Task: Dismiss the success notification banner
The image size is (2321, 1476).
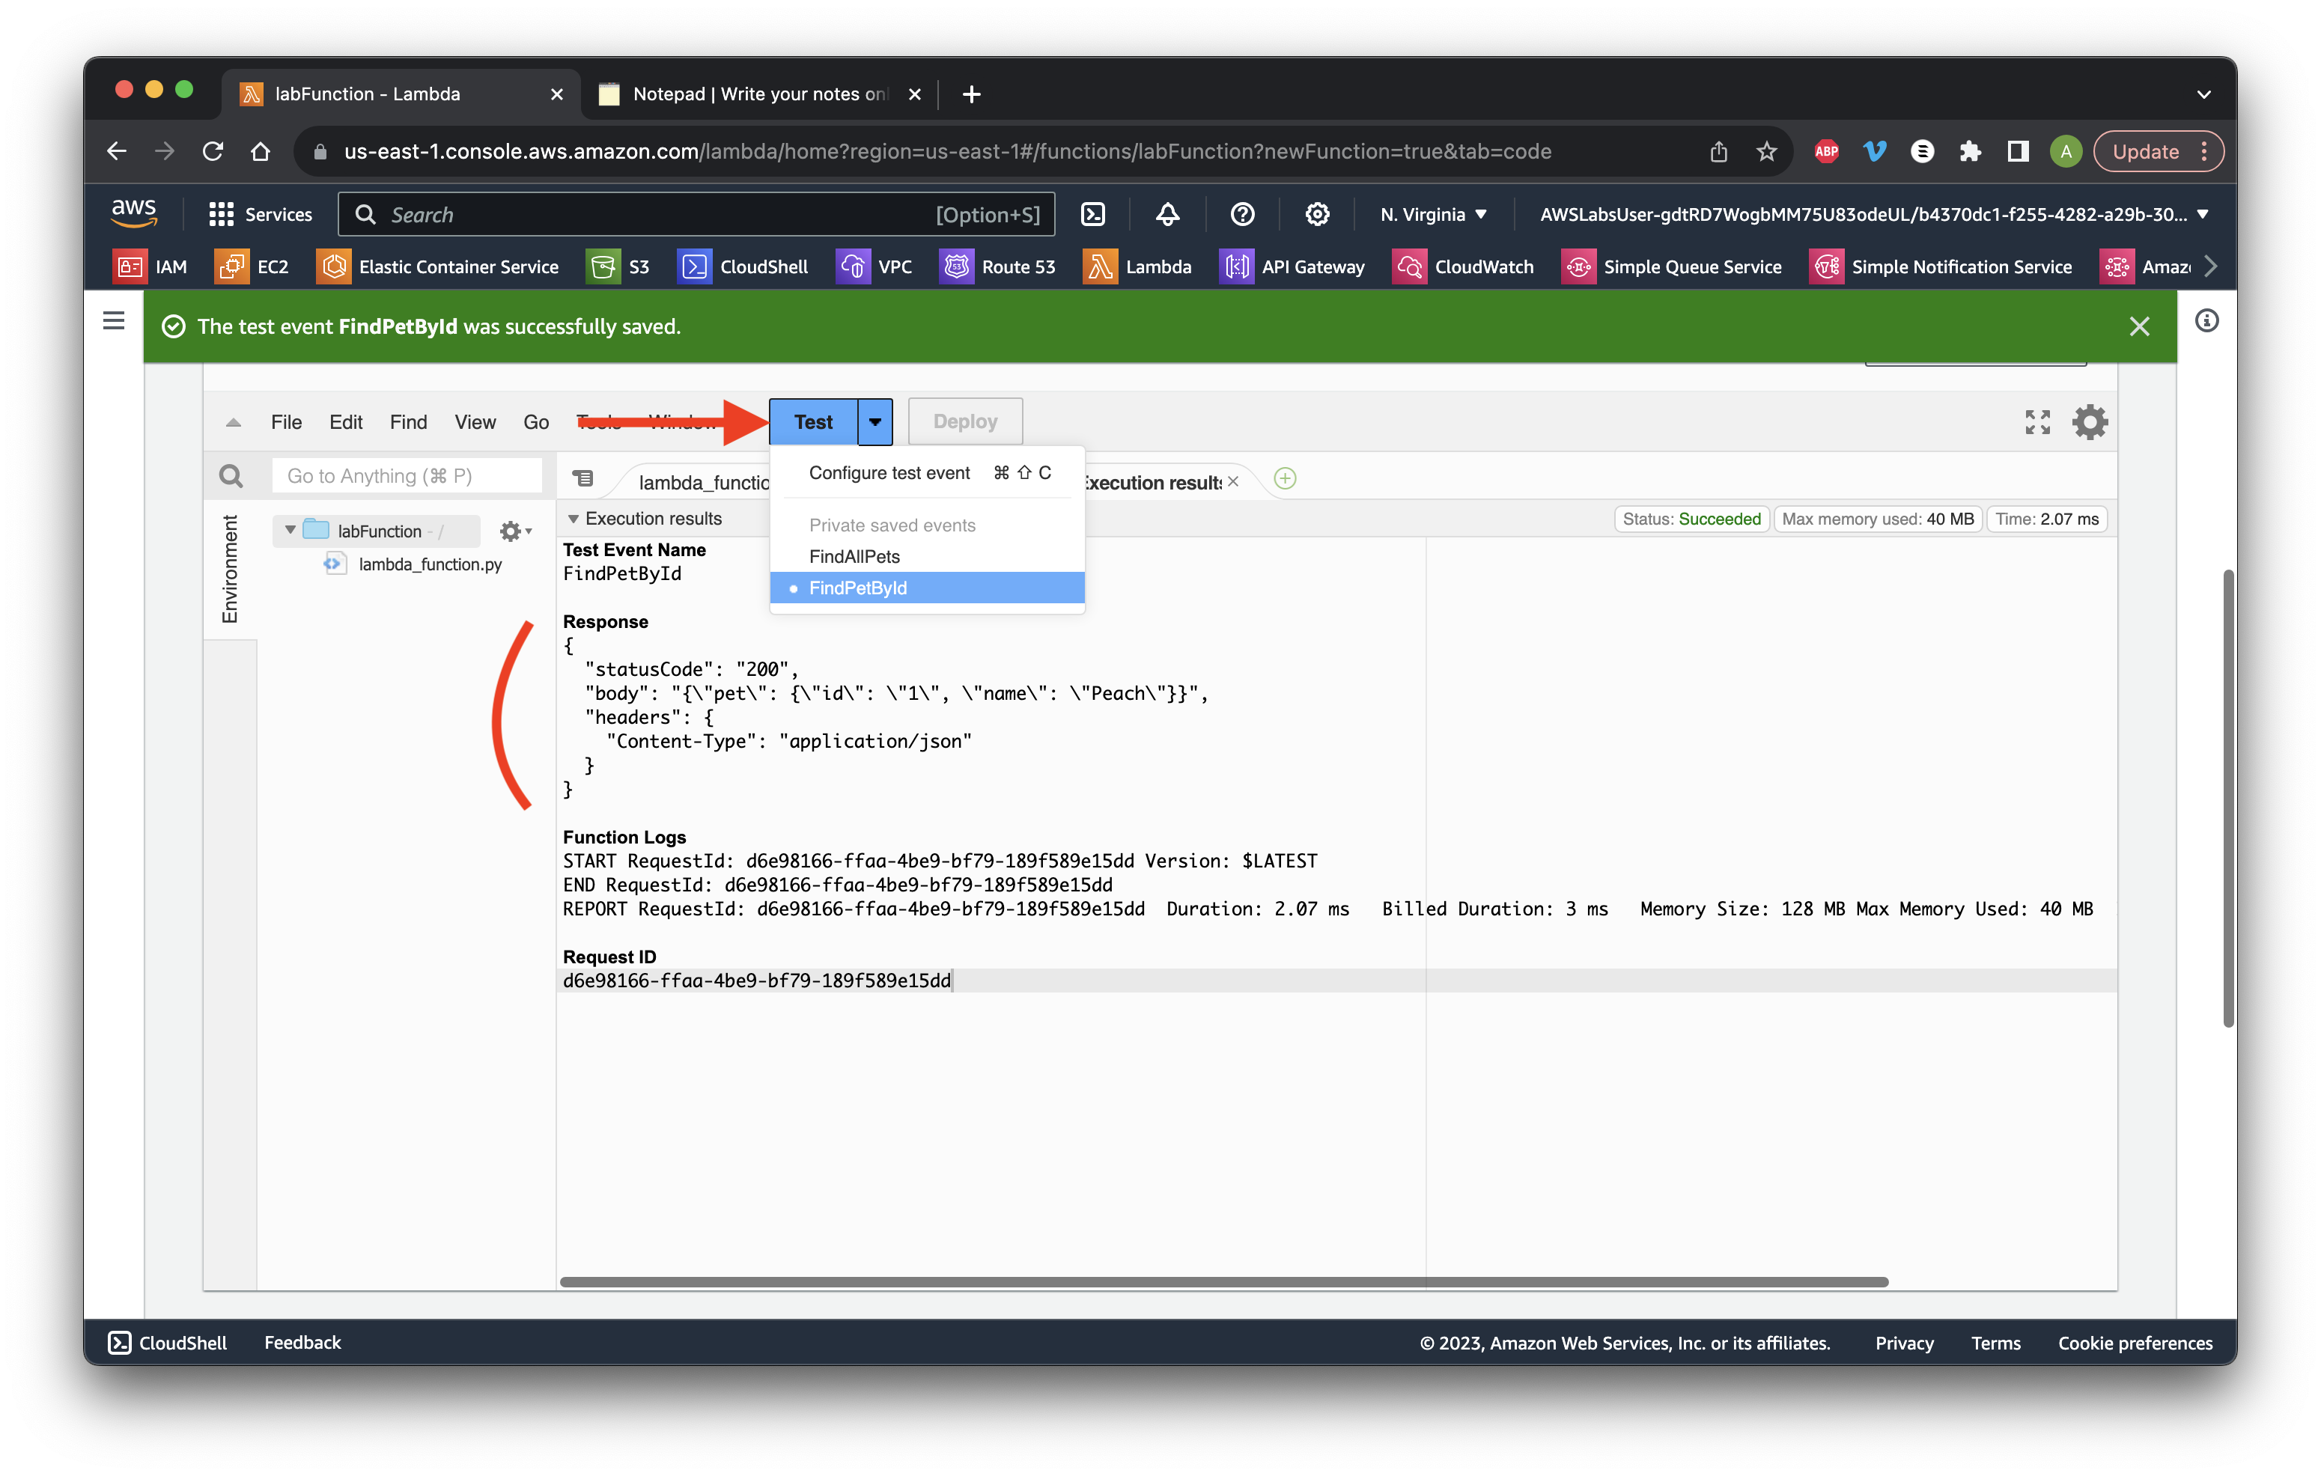Action: (x=2140, y=328)
